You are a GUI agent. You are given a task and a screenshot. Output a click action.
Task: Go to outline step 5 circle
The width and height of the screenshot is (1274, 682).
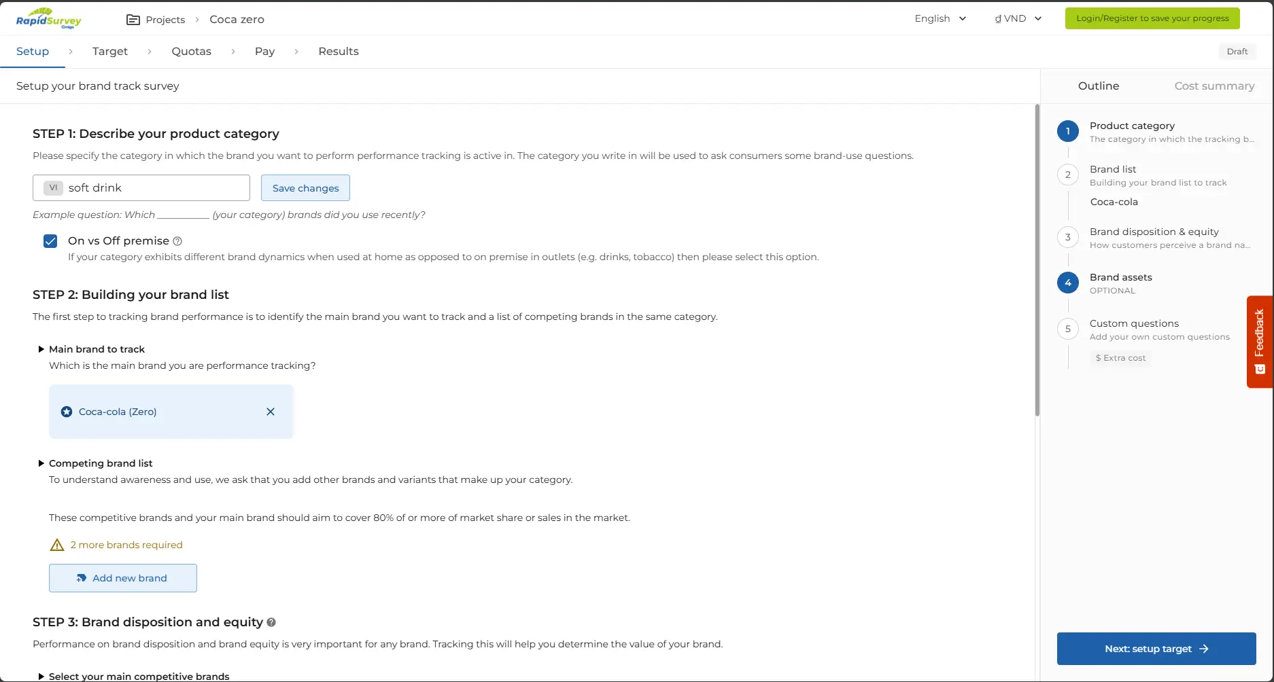(1068, 329)
